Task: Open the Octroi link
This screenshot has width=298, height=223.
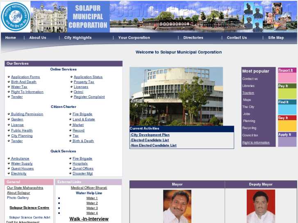Action: tap(78, 92)
